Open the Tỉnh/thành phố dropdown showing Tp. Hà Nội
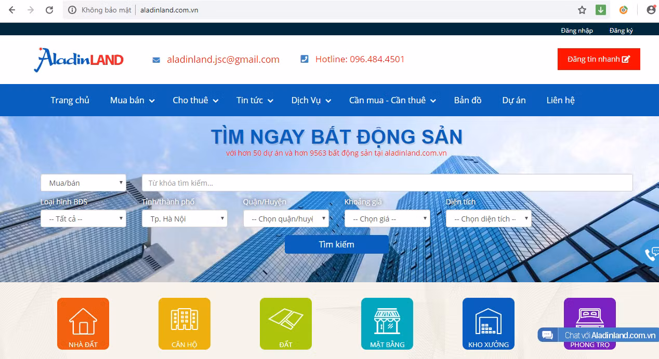This screenshot has height=359, width=659. (x=184, y=218)
